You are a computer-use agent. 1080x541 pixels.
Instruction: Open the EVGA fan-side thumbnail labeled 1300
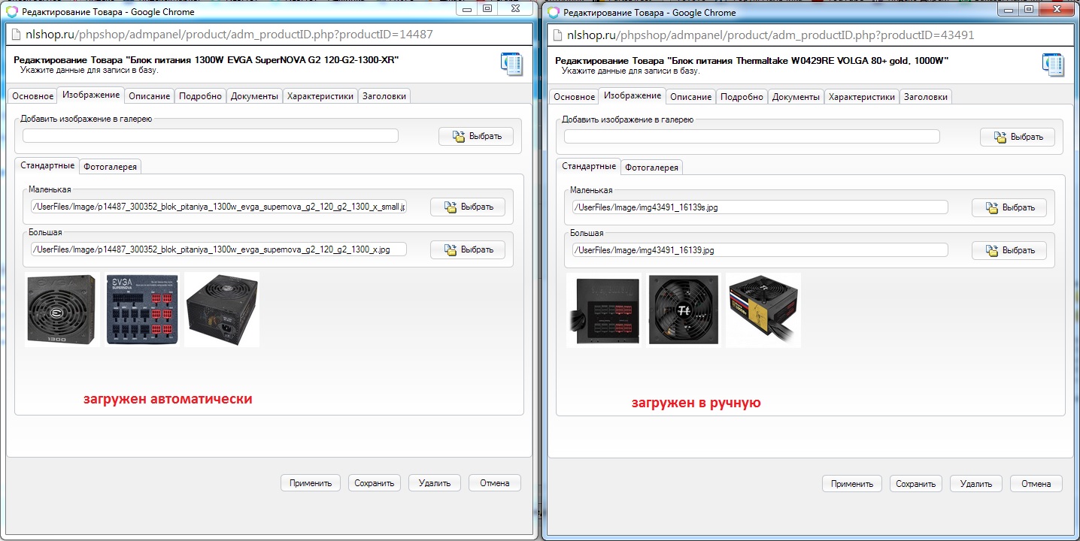click(x=62, y=310)
